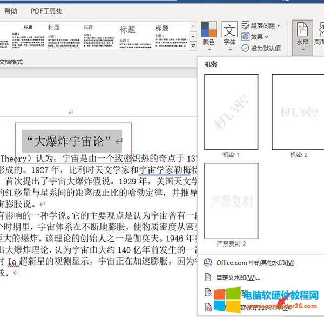The image size is (324, 317).
Task: Choose 自定义水印(W)... menu entry
Action: click(x=238, y=278)
